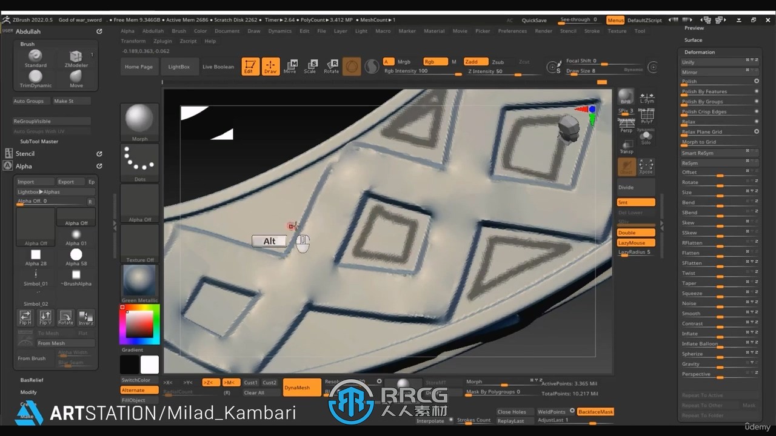Toggle Smt smoothing option
776x436 pixels.
(636, 202)
